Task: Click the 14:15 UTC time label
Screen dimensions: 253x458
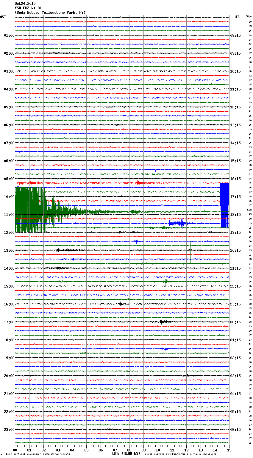Action: tap(235, 143)
